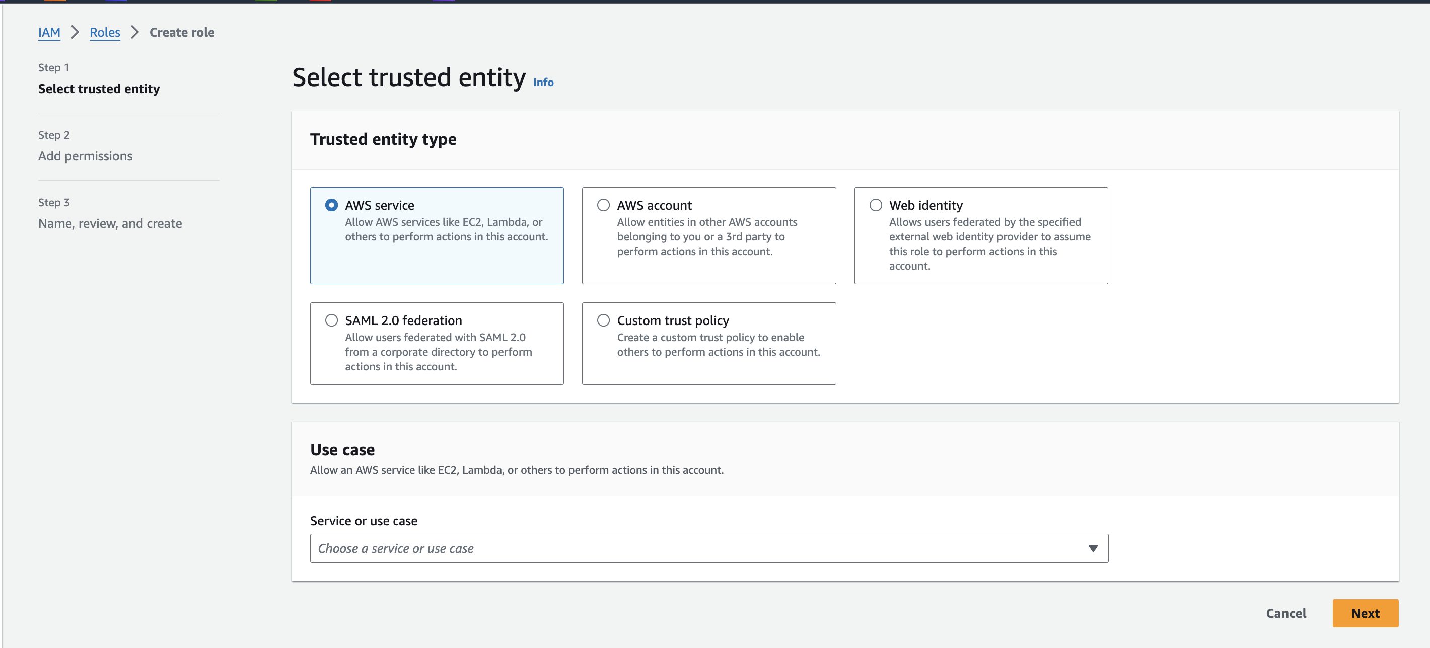Click the Use case section heading
The height and width of the screenshot is (648, 1430).
click(x=342, y=449)
